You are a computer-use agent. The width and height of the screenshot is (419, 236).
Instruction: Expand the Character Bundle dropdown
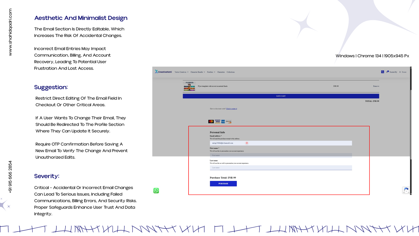tap(197, 72)
